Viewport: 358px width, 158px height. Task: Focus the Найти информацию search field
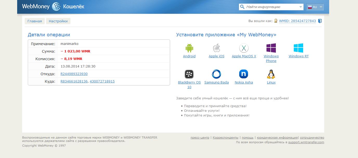pyautogui.click(x=272, y=7)
